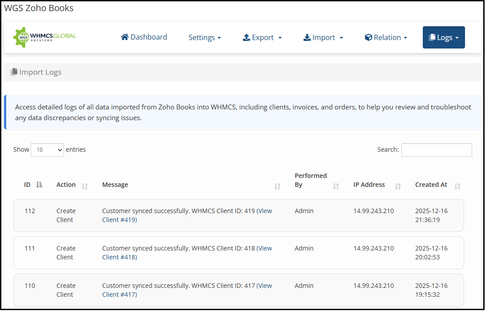
Task: Click the Export upload icon
Action: pos(246,38)
